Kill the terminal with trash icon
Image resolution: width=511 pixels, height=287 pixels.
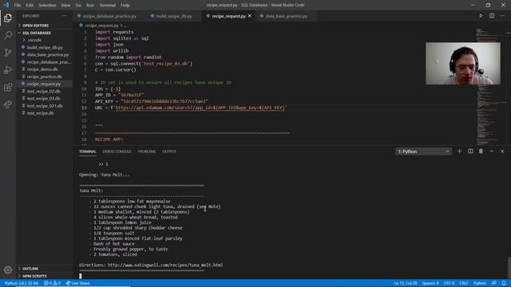481,151
